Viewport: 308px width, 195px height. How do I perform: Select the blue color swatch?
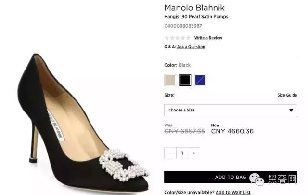tap(200, 80)
